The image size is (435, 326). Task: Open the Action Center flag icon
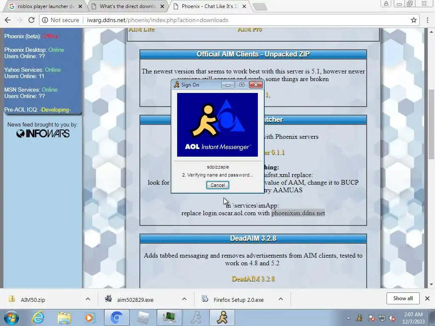(371, 318)
